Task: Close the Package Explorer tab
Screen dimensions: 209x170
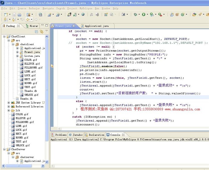Action: pyautogui.click(x=18, y=26)
